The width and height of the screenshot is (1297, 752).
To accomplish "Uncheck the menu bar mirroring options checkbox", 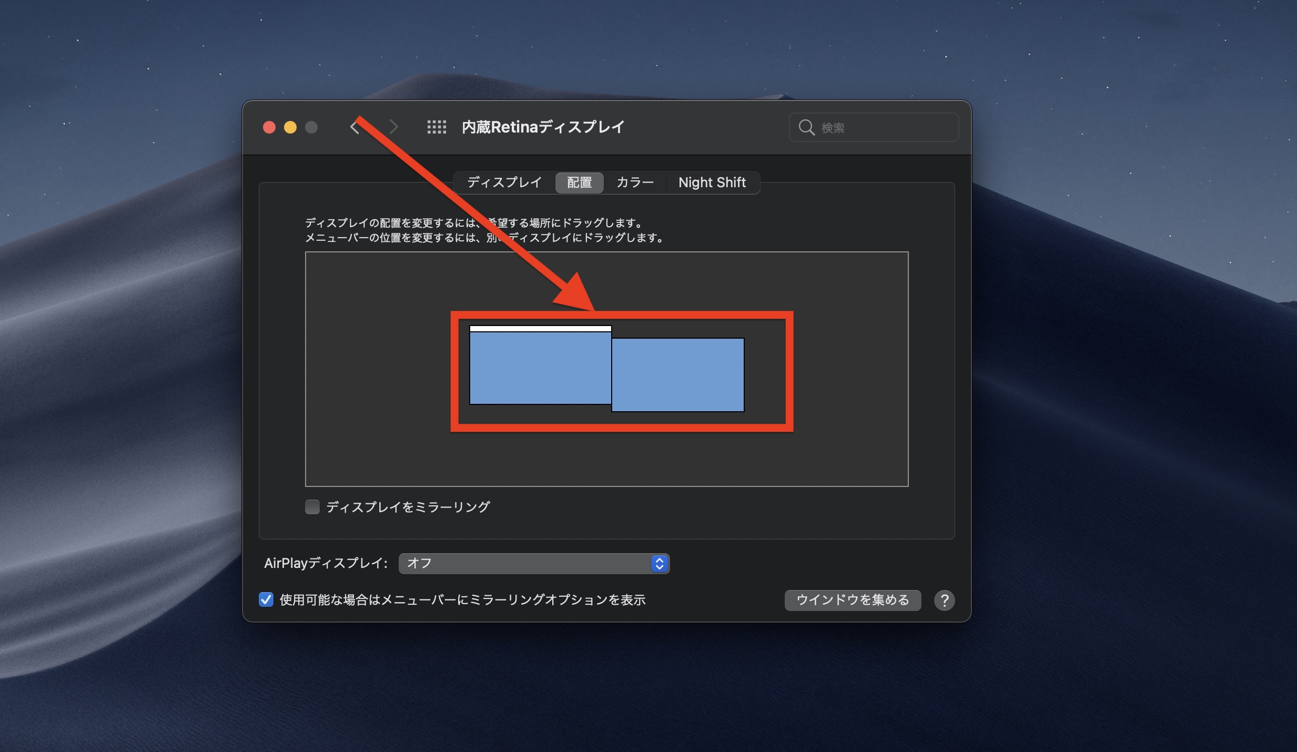I will click(266, 599).
